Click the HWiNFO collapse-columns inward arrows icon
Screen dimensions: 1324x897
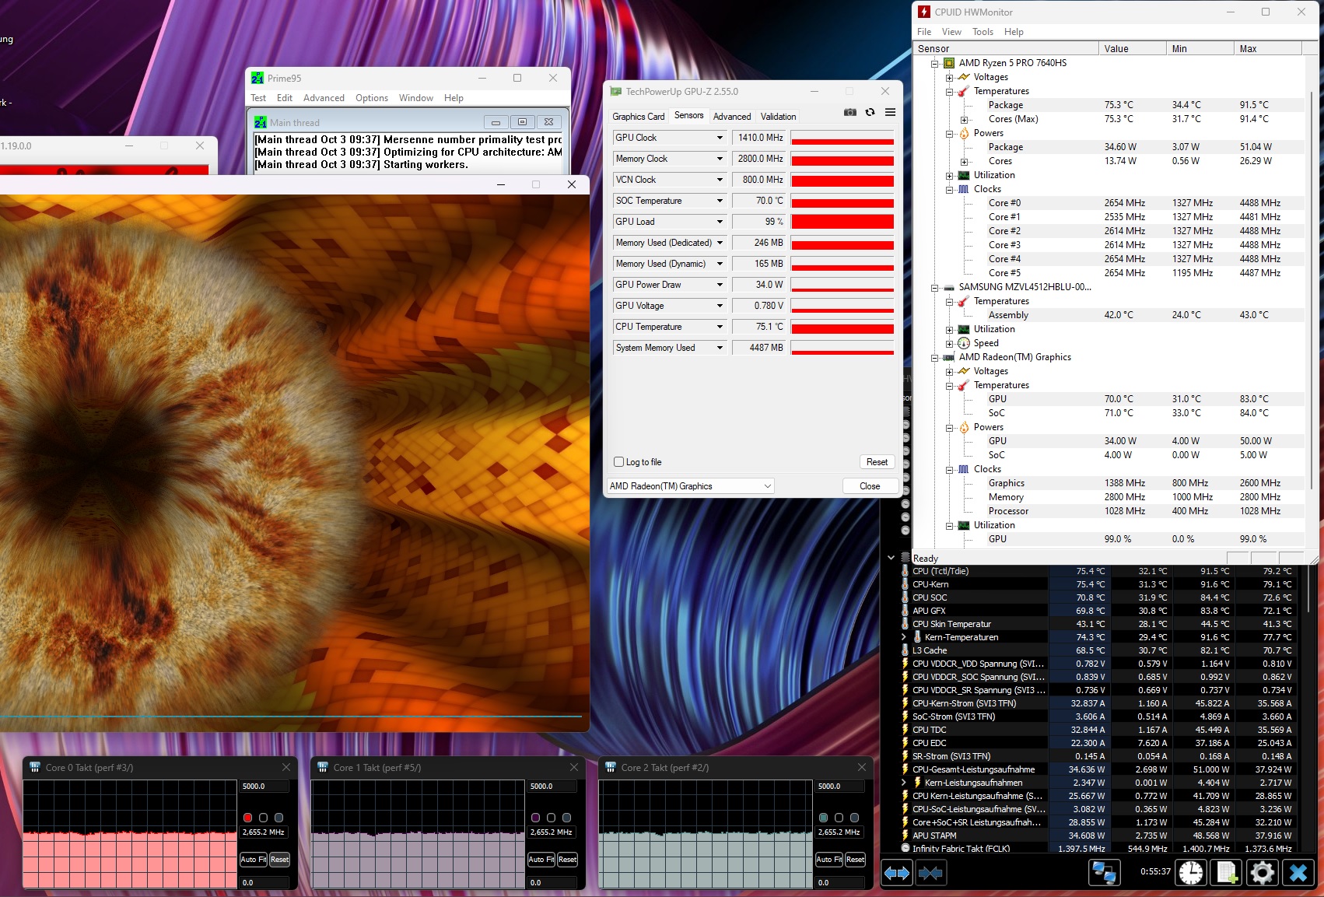click(x=930, y=873)
